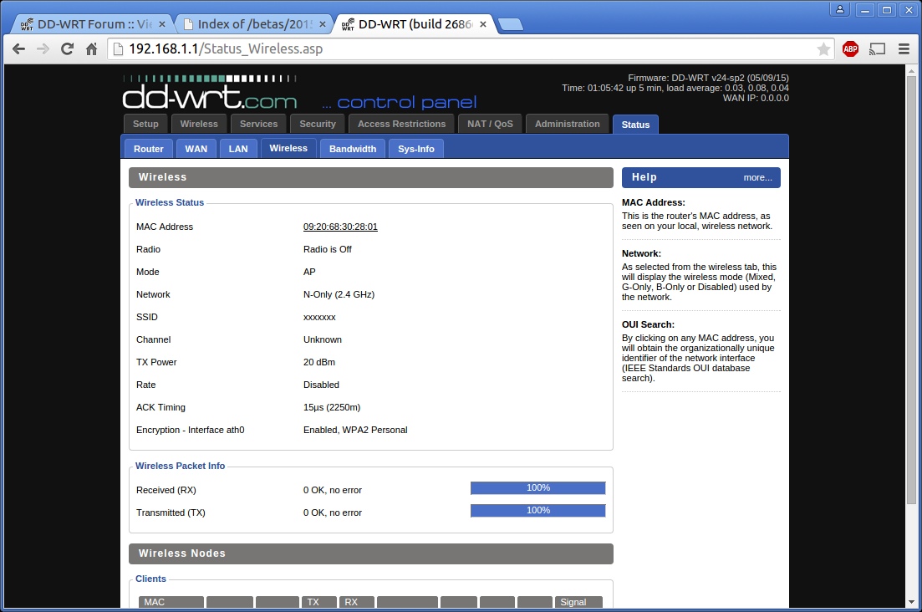Click the page vertical scrollbar thumb
This screenshot has height=612, width=922.
[911, 288]
